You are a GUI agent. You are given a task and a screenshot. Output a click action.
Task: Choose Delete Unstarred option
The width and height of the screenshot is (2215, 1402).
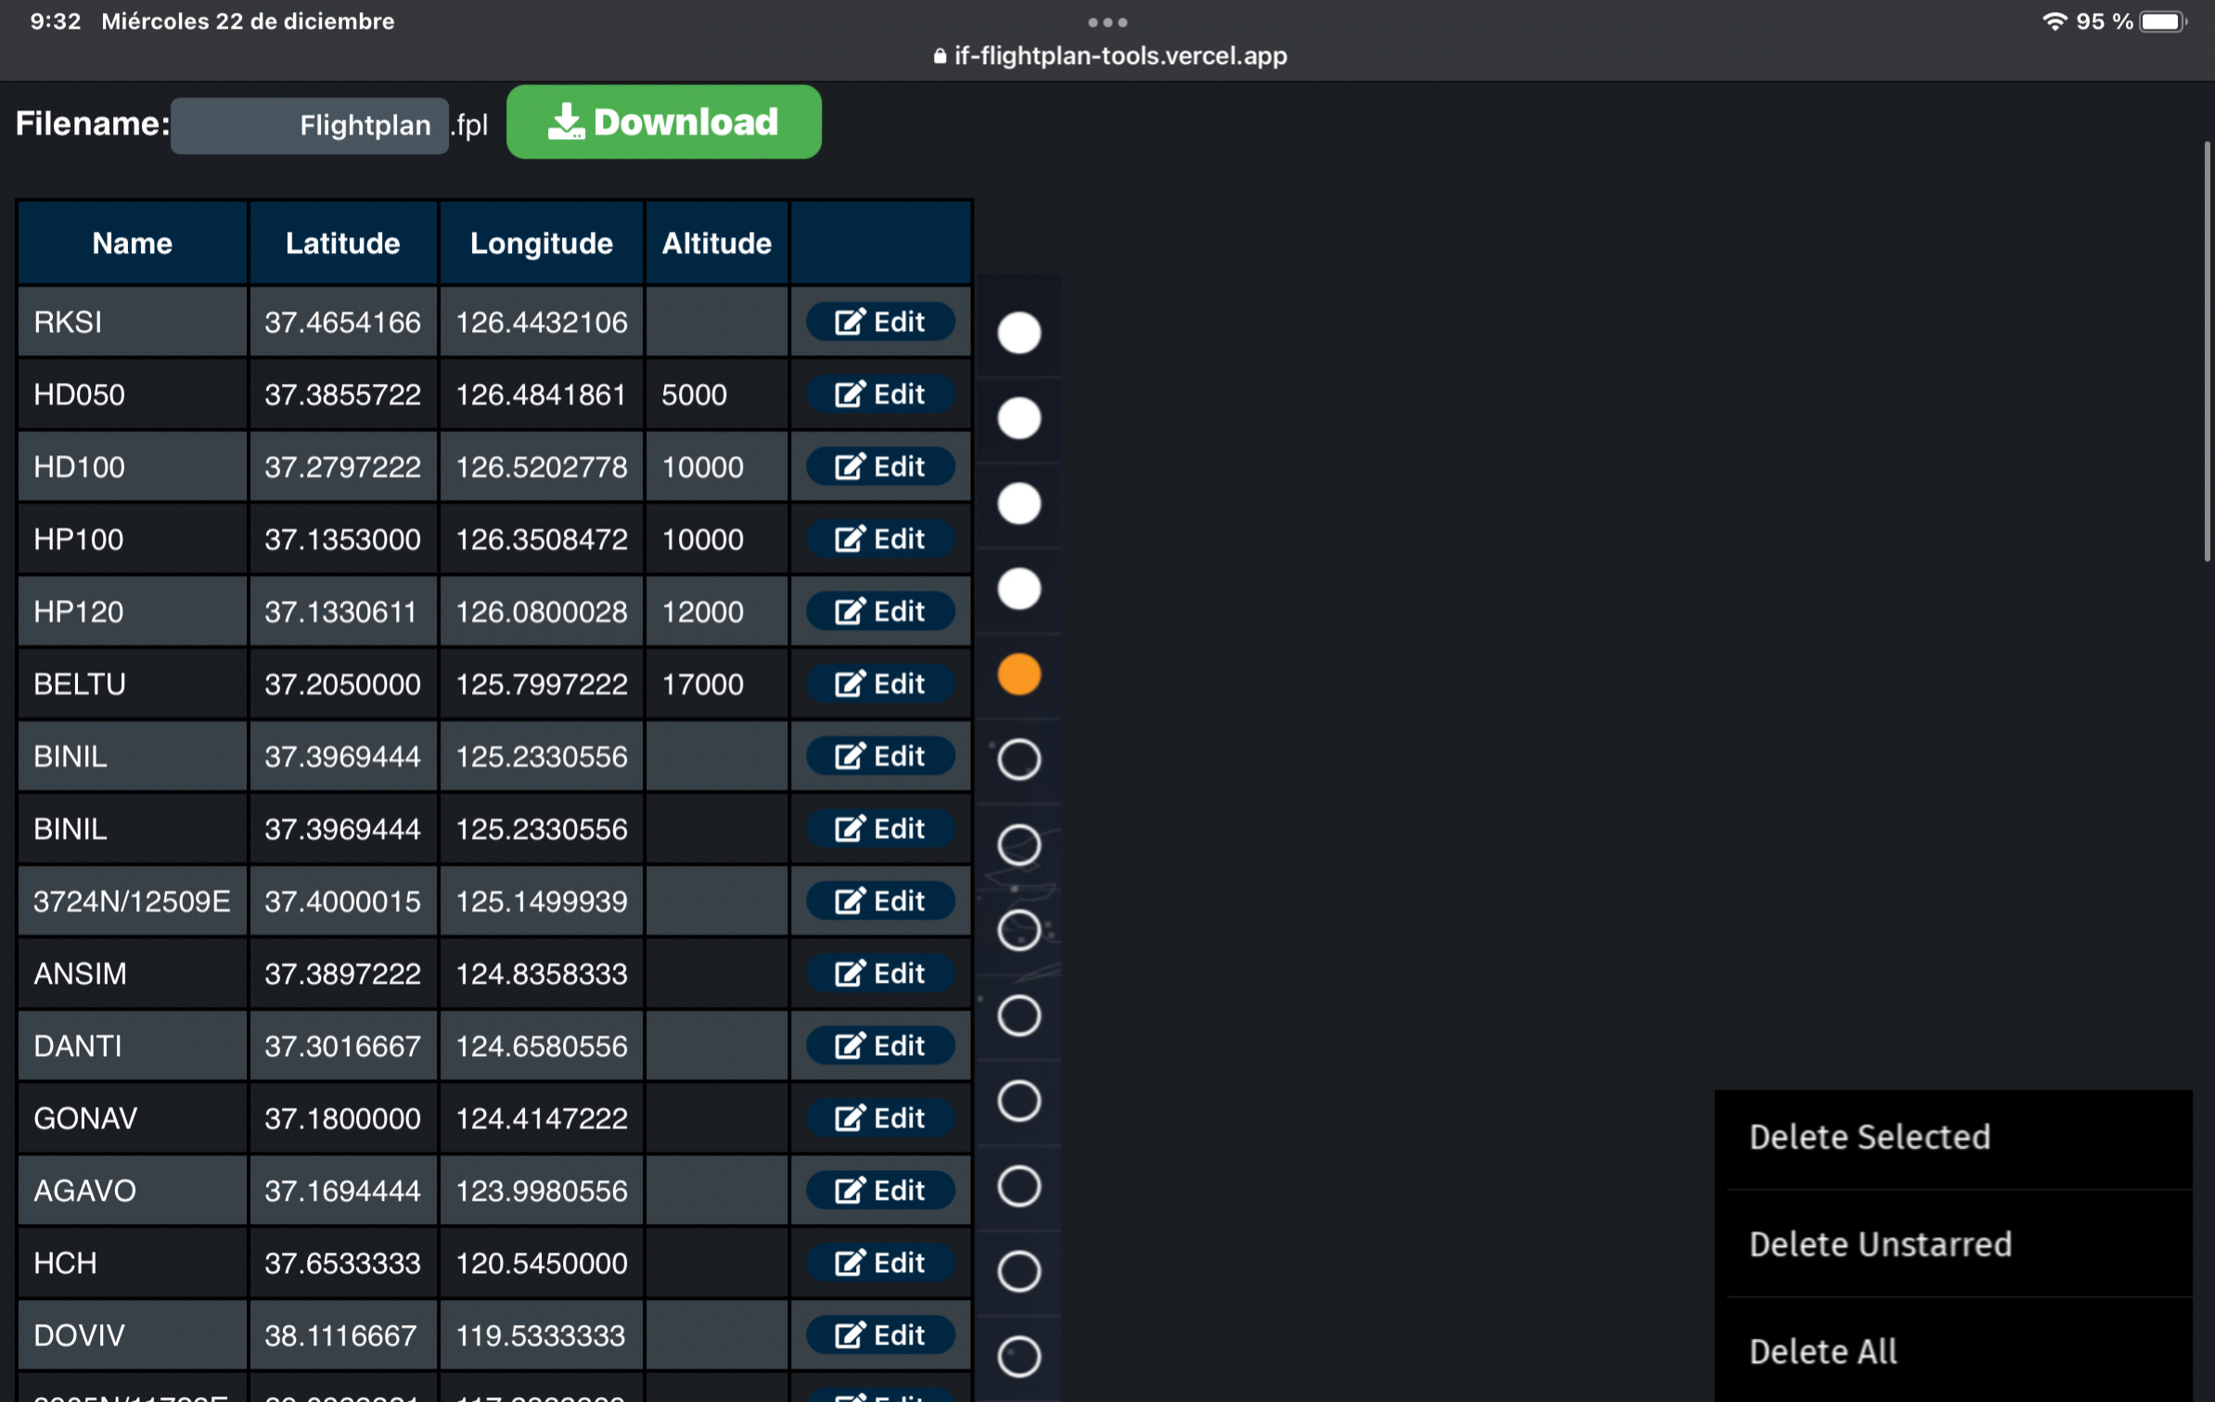1879,1244
